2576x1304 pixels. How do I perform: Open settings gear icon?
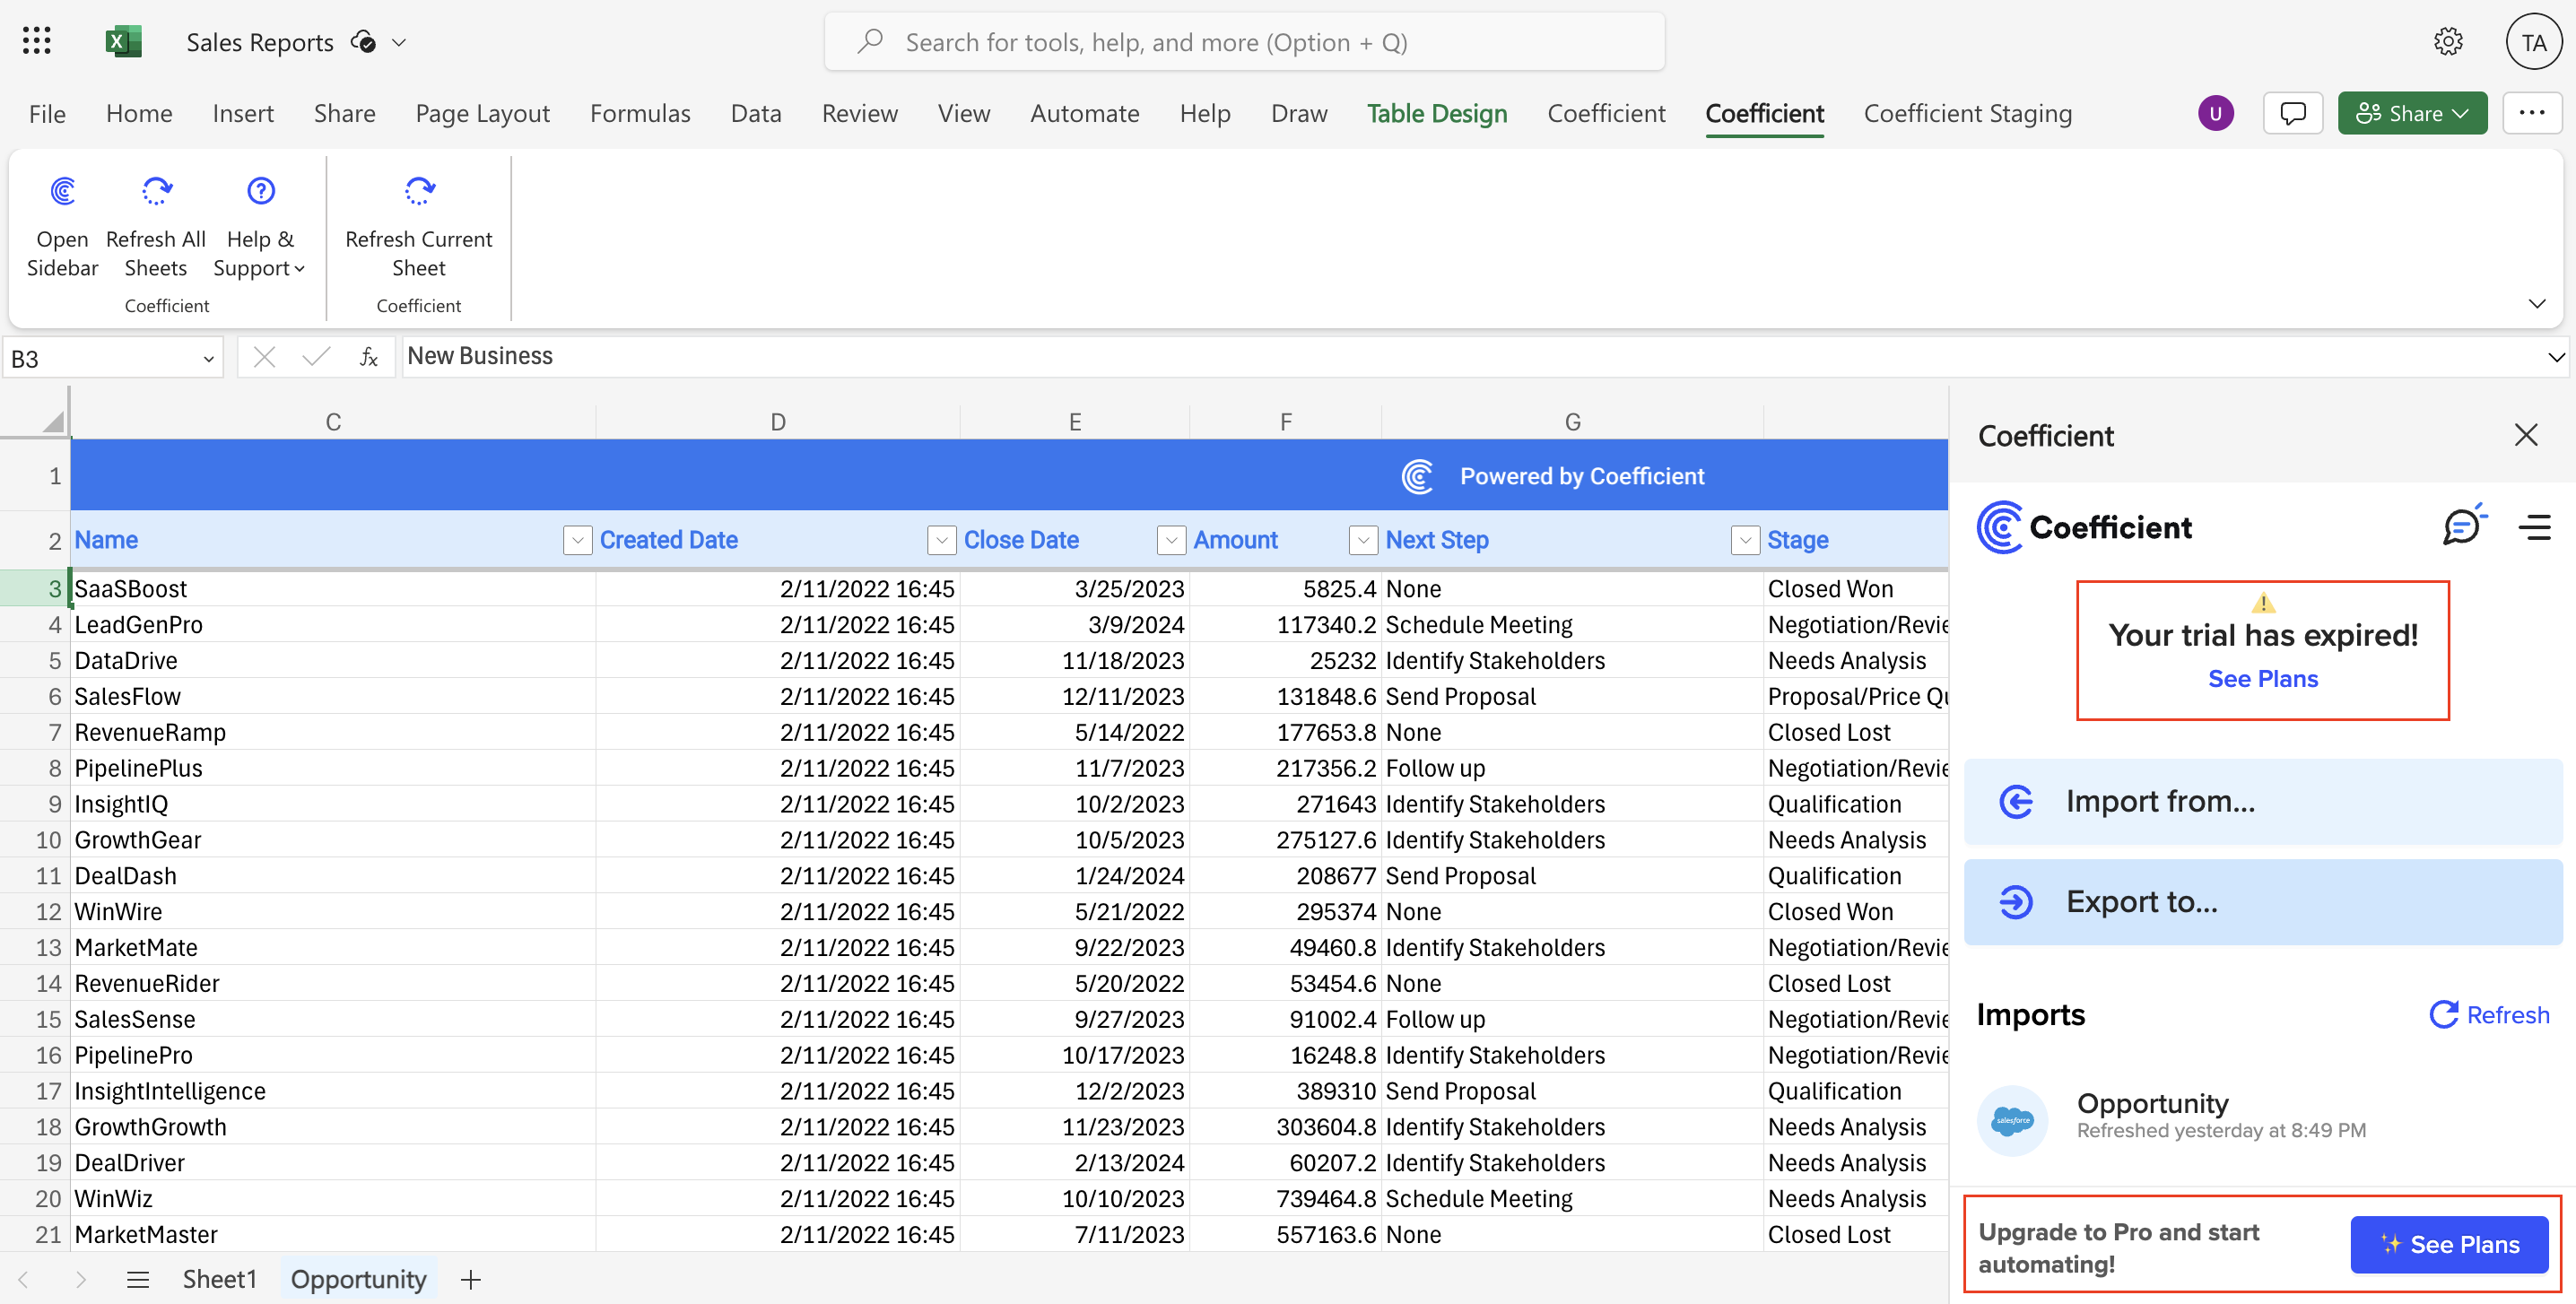click(2448, 42)
